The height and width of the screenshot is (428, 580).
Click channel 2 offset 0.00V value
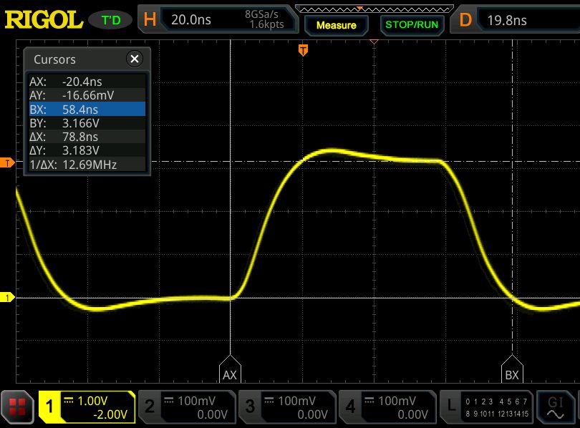click(212, 414)
